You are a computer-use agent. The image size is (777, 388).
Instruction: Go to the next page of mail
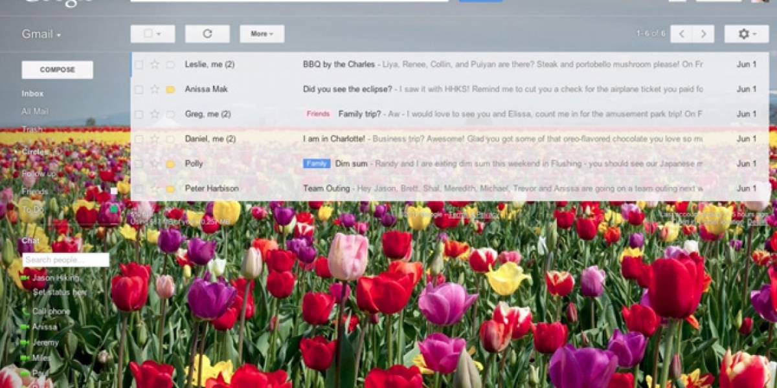(x=704, y=34)
